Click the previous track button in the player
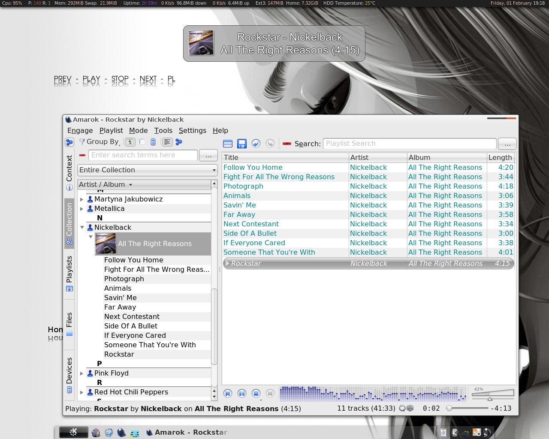Image resolution: width=549 pixels, height=439 pixels. [228, 393]
